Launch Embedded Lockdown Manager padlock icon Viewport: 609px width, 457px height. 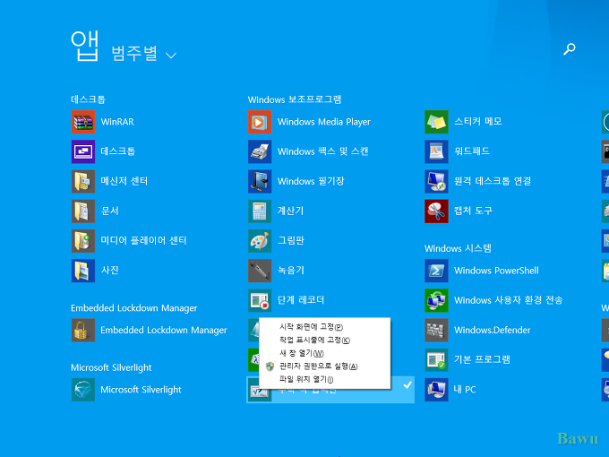click(83, 330)
